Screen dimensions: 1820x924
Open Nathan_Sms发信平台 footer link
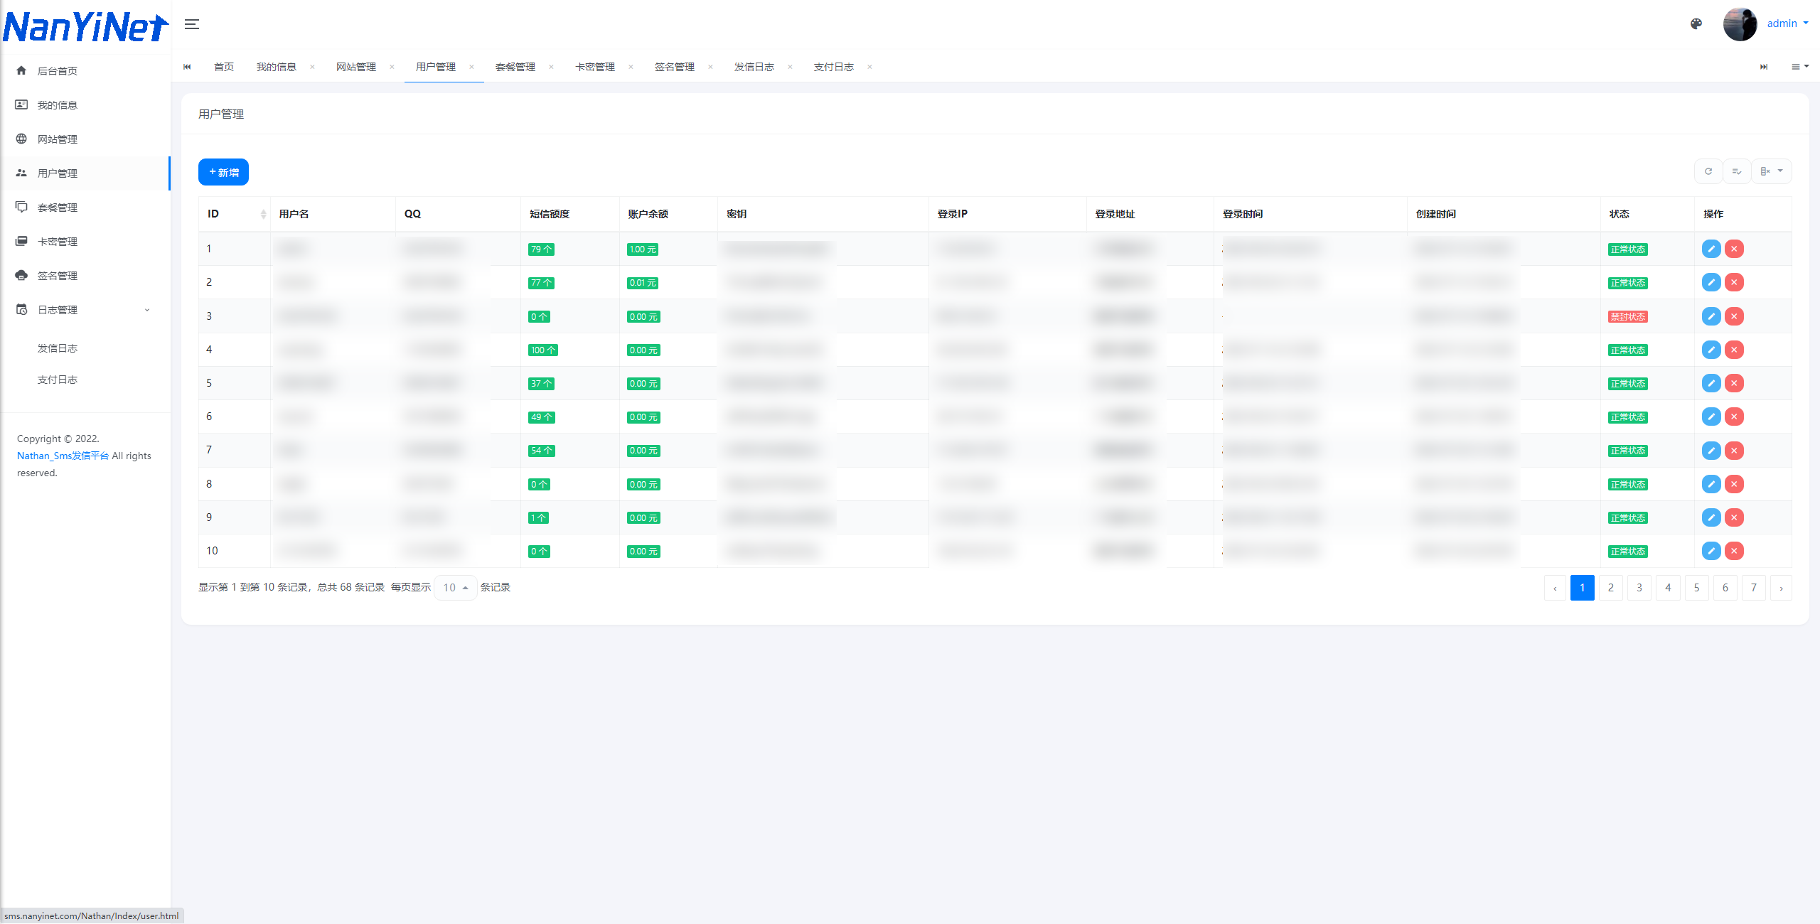(x=63, y=456)
